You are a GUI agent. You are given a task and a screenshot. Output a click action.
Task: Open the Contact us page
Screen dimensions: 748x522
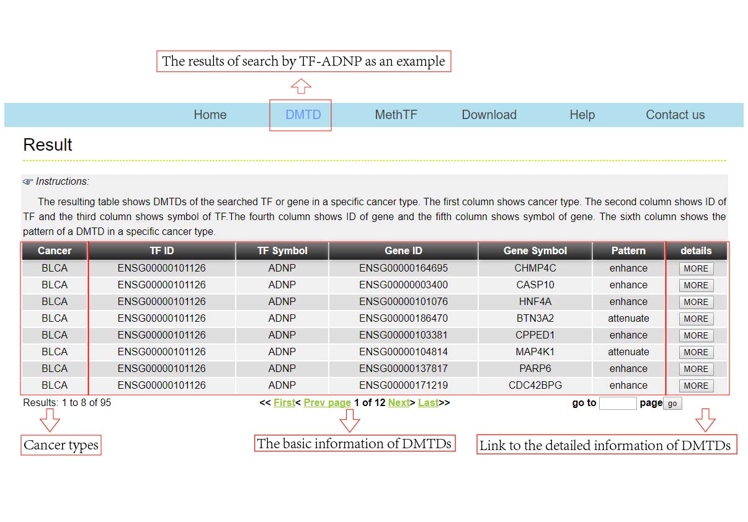pos(675,115)
